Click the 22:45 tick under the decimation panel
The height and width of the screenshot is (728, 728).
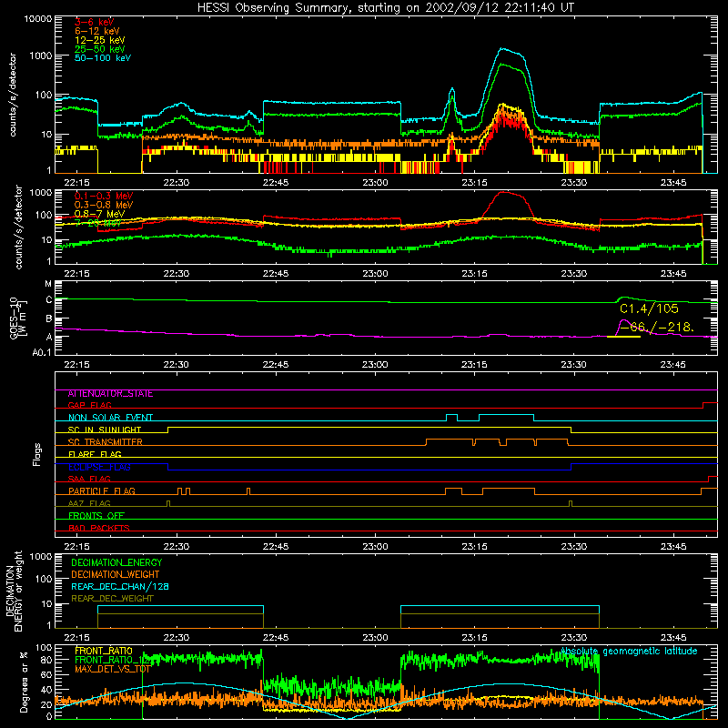[276, 638]
